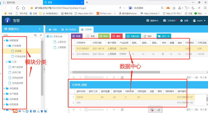Expand the 财务管理 folder

4,105
